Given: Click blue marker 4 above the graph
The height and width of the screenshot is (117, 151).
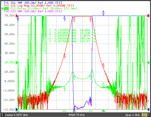Looking at the screenshot, I should pos(103,13).
